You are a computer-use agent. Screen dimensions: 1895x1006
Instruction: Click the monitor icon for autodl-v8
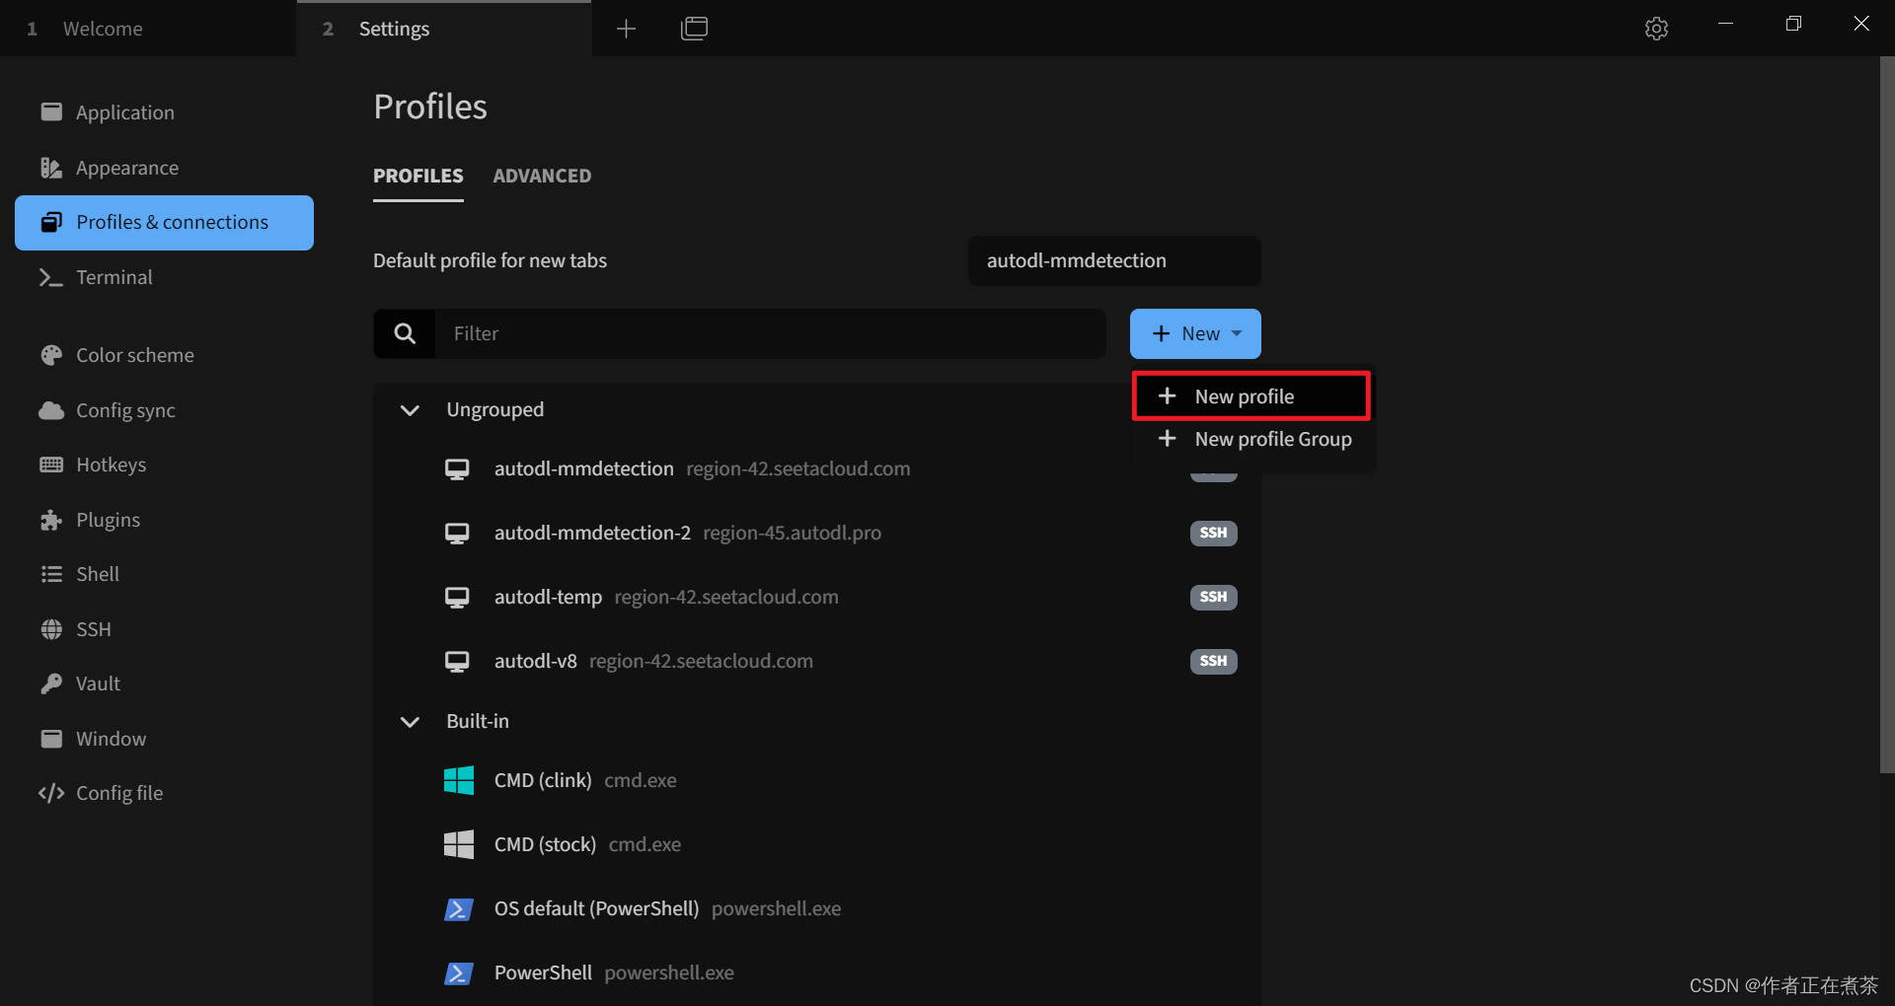(457, 661)
